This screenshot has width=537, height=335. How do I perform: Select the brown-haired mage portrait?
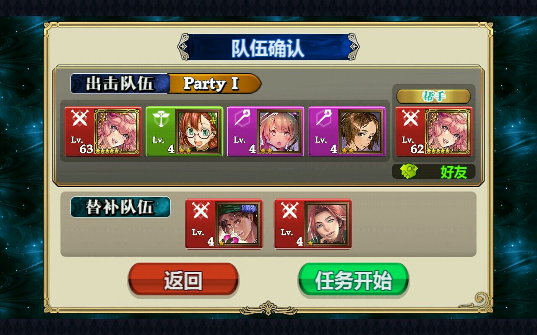pyautogui.click(x=362, y=131)
